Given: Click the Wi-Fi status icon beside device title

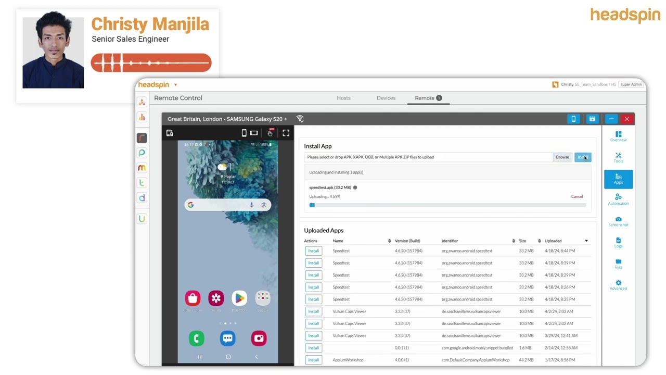Looking at the screenshot, I should tap(300, 119).
